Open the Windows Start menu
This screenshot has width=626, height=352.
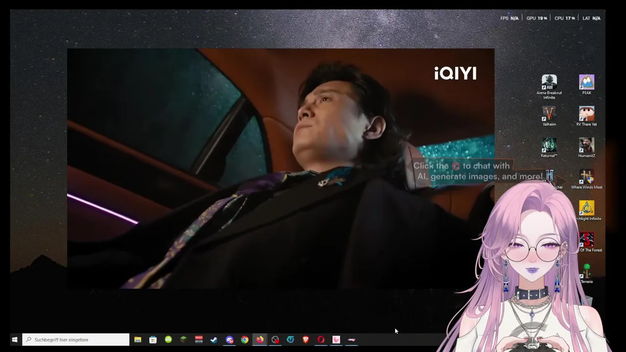tap(15, 340)
